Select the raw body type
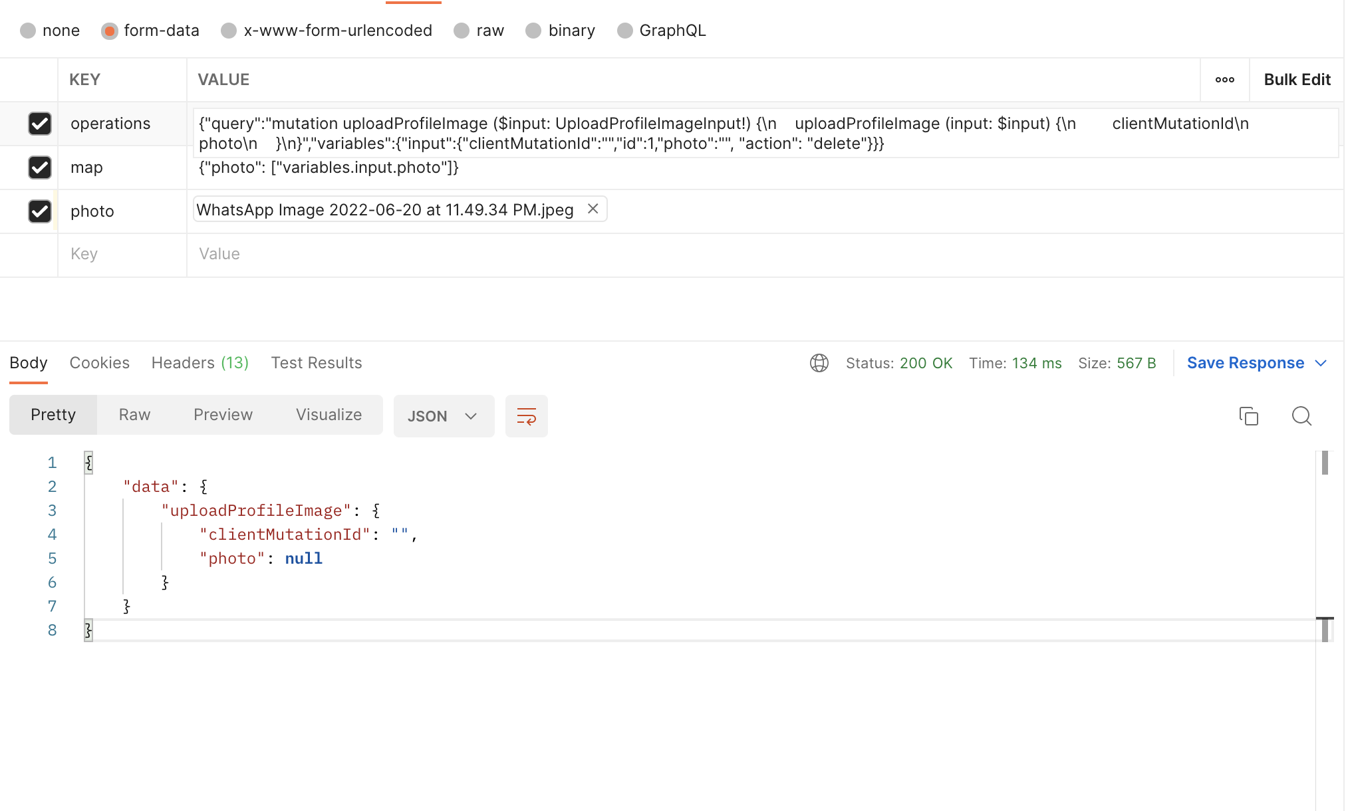This screenshot has height=811, width=1346. point(462,31)
